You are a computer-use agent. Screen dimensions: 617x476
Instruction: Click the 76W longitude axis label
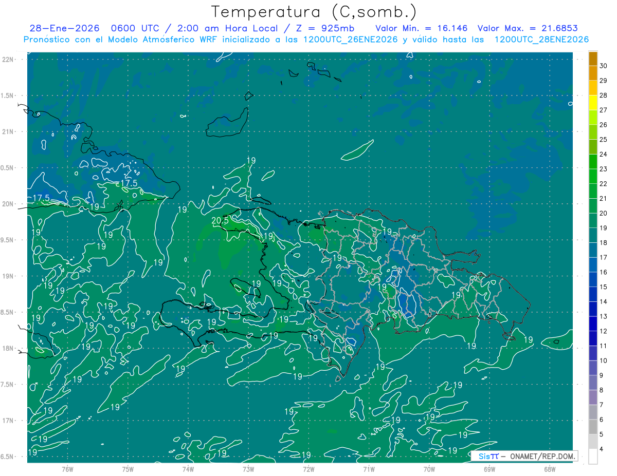(x=67, y=469)
